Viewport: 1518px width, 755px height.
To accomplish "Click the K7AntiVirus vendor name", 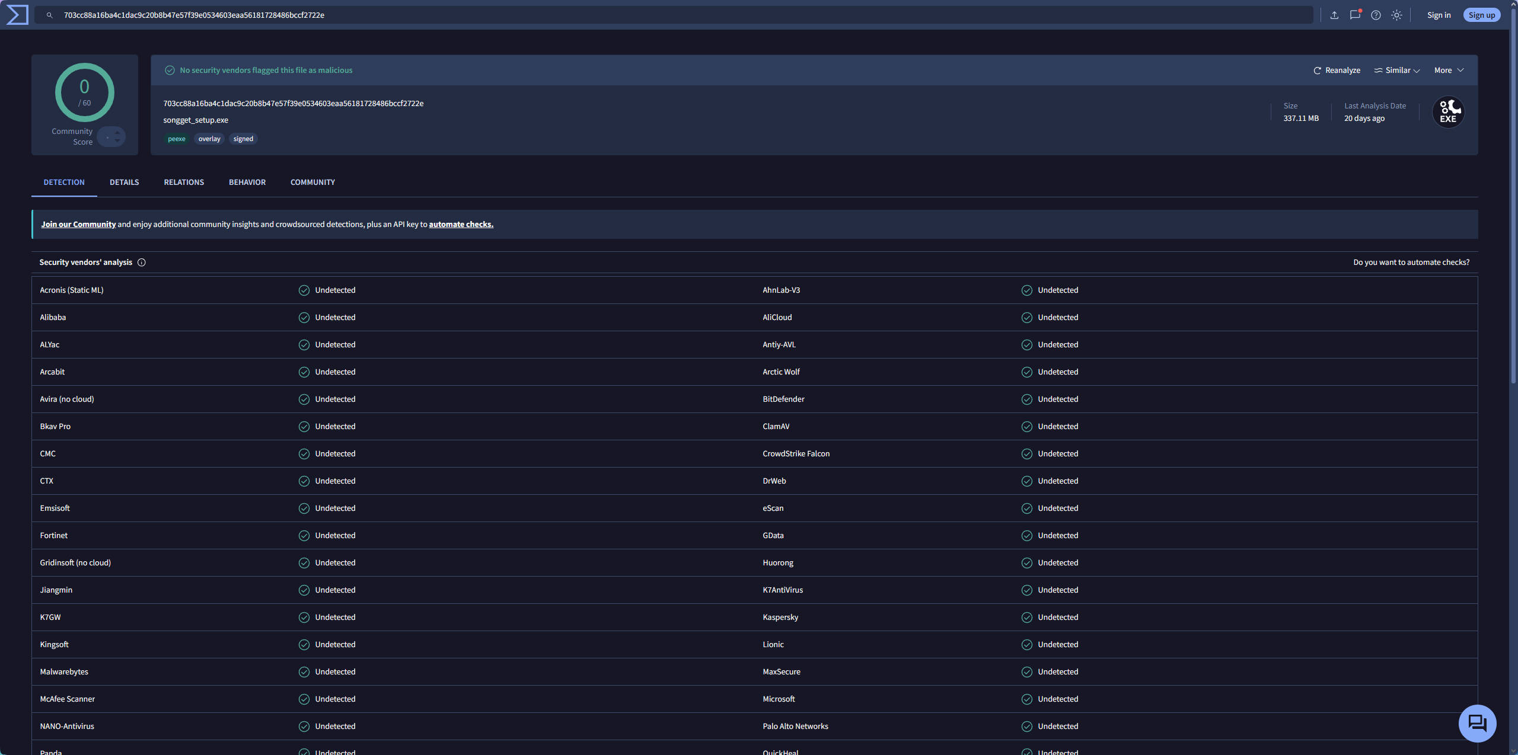I will [x=783, y=590].
